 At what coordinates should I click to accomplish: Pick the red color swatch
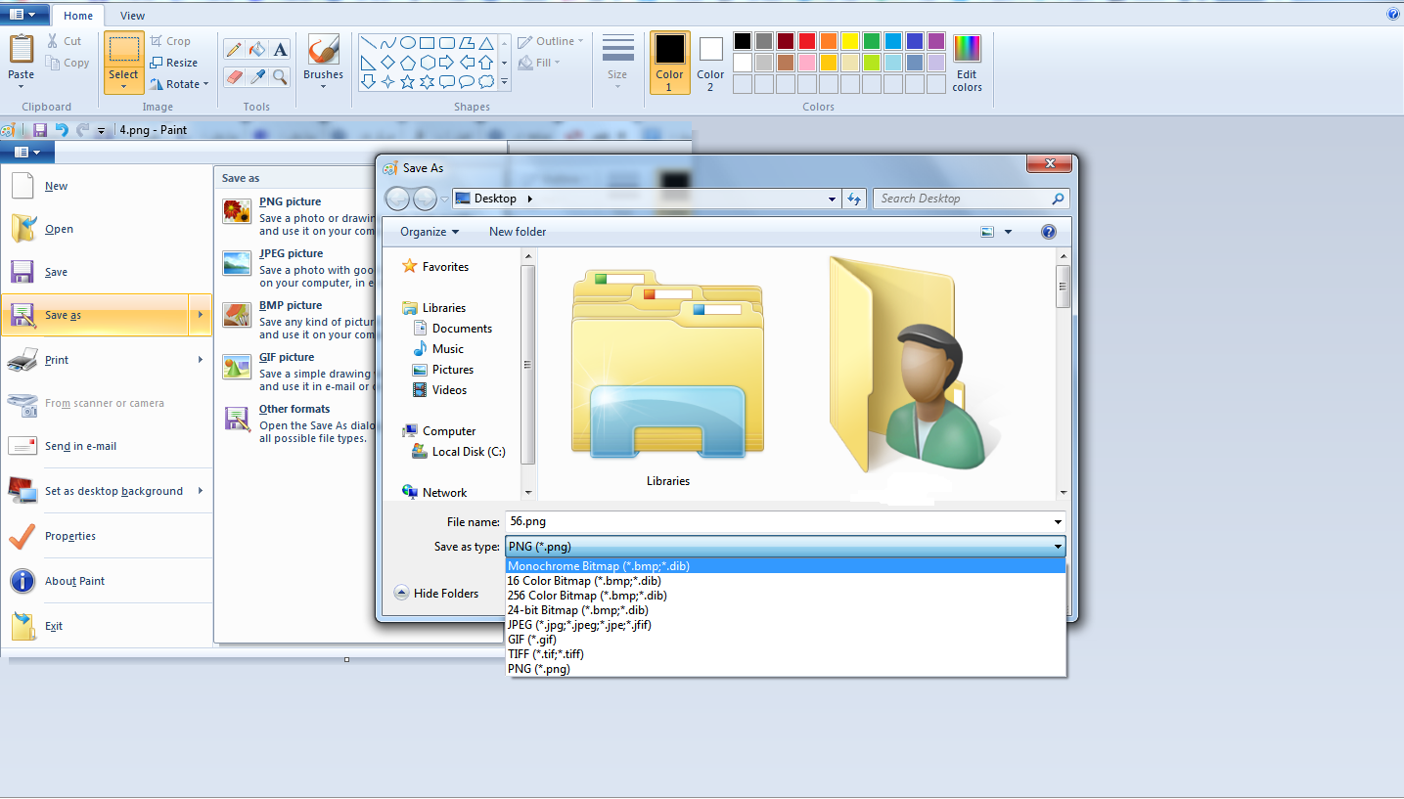click(807, 41)
